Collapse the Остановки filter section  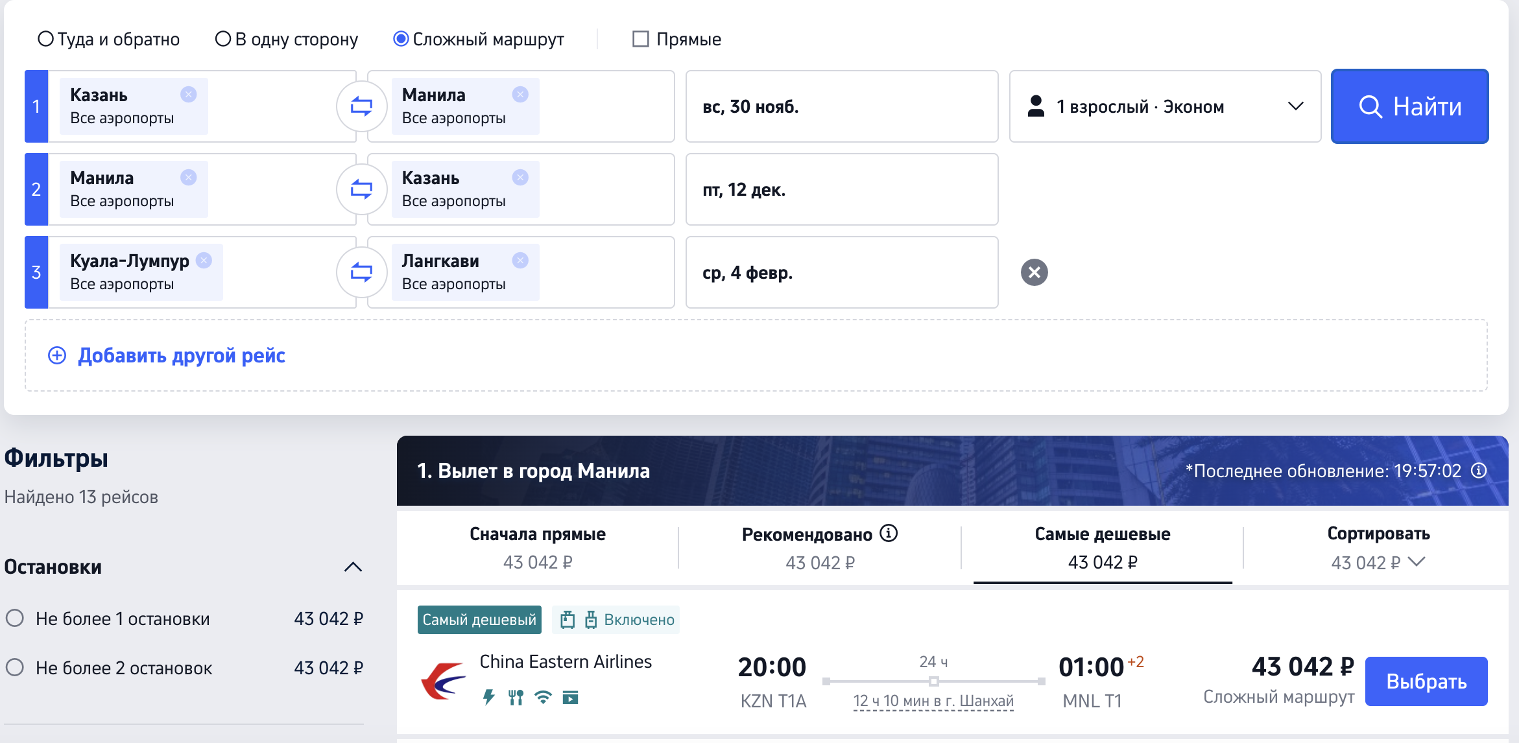point(353,567)
